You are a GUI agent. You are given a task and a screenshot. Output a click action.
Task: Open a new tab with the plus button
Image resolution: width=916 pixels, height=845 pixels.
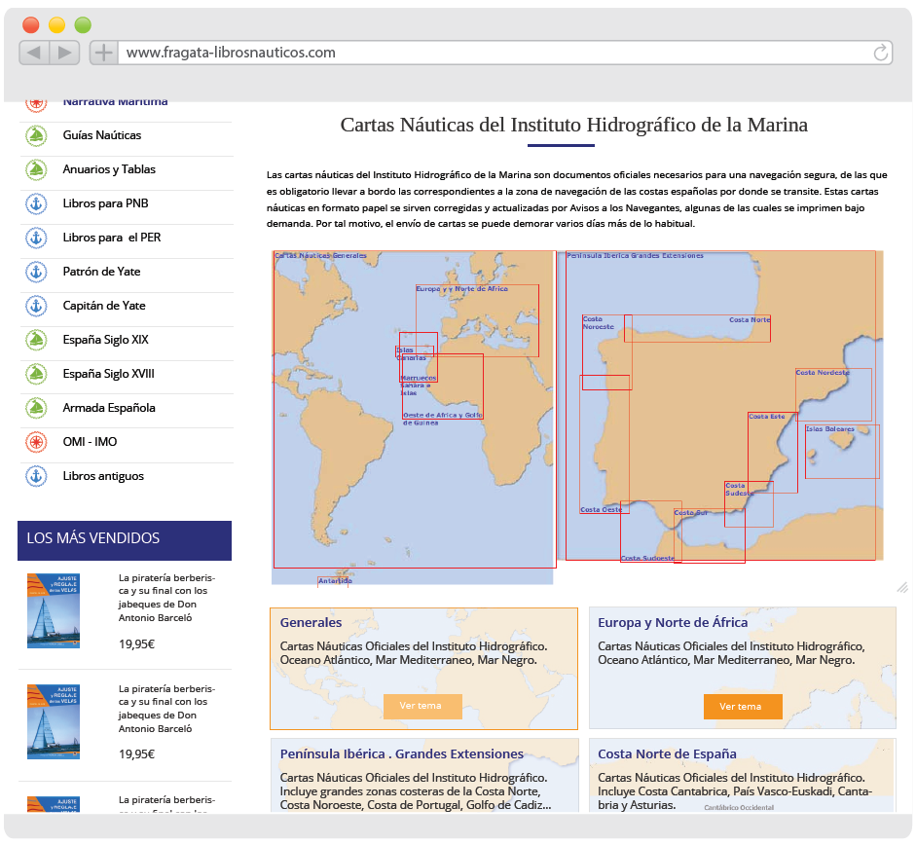pos(103,53)
